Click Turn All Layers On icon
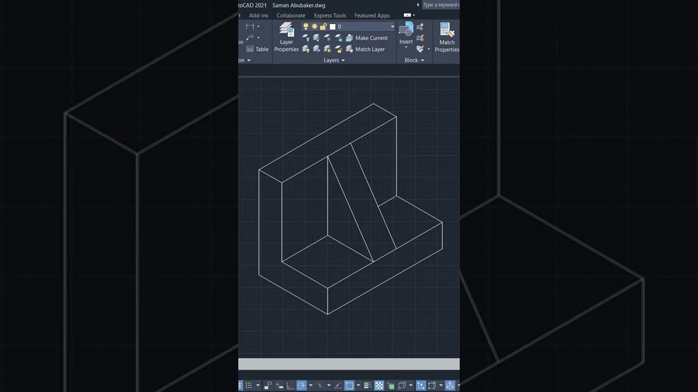Viewport: 698px width, 392px height. (x=306, y=49)
